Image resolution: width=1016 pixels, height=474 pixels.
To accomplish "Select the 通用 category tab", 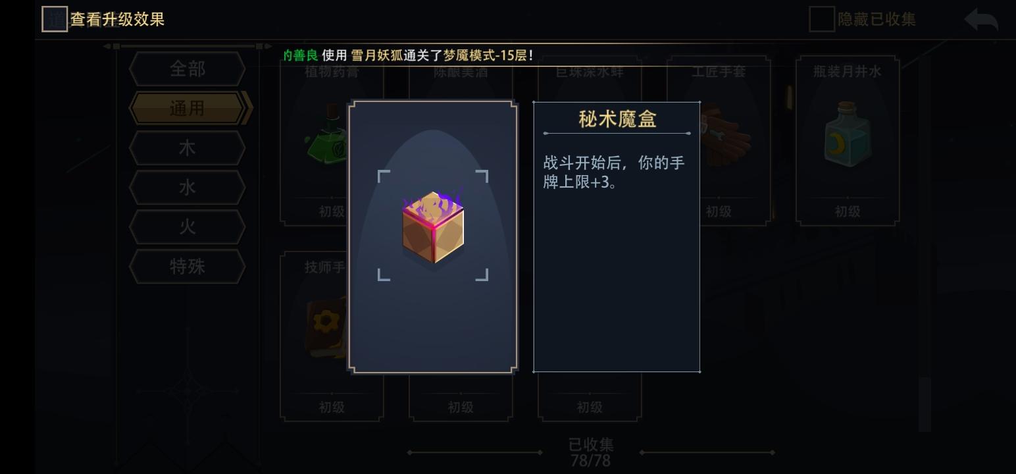I will tap(188, 109).
